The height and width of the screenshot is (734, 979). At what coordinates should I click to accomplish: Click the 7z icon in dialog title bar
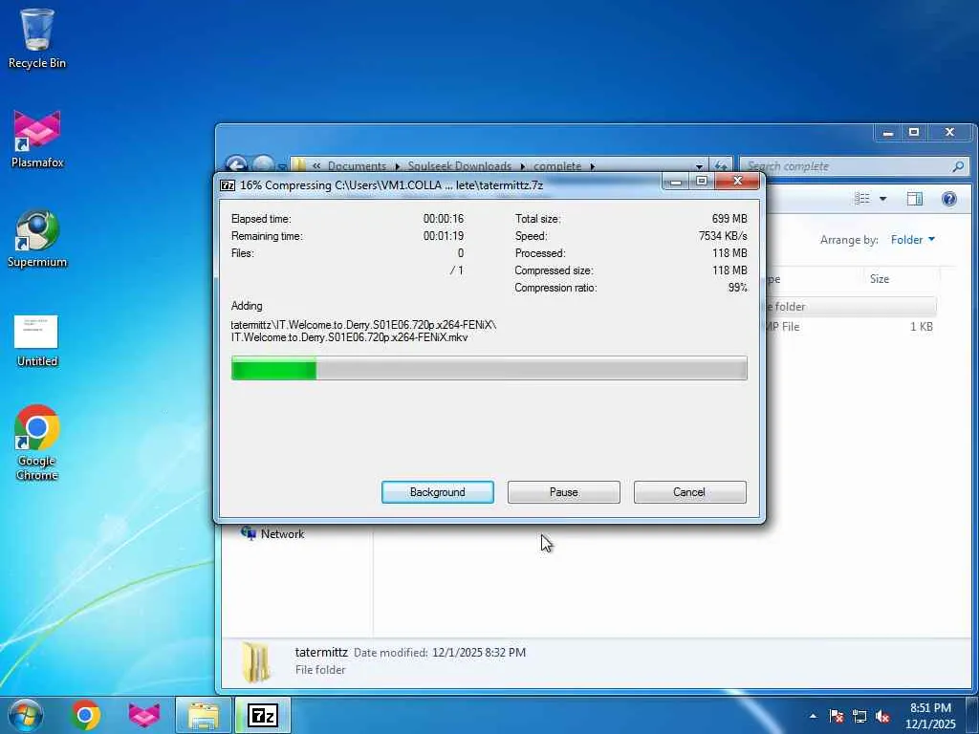click(228, 185)
